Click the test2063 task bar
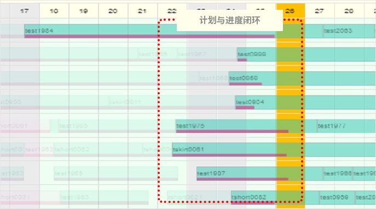 click(349, 31)
